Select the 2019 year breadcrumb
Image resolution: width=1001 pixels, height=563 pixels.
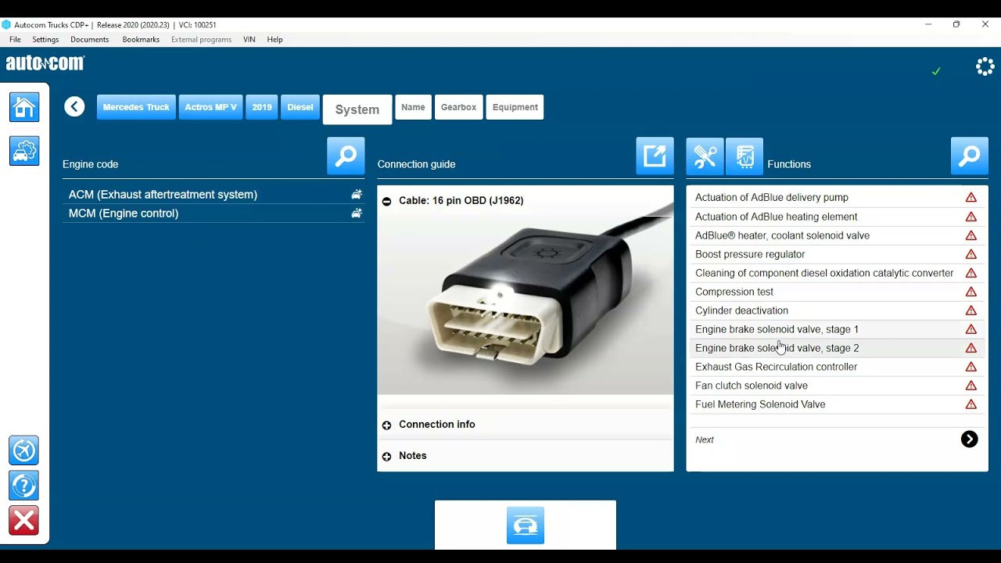pos(262,107)
